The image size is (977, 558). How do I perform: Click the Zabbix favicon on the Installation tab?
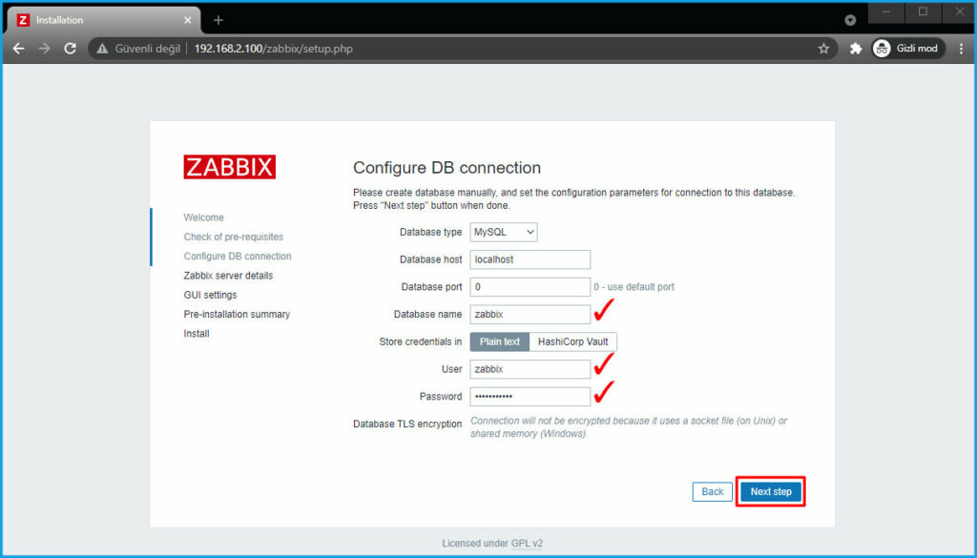click(x=23, y=21)
